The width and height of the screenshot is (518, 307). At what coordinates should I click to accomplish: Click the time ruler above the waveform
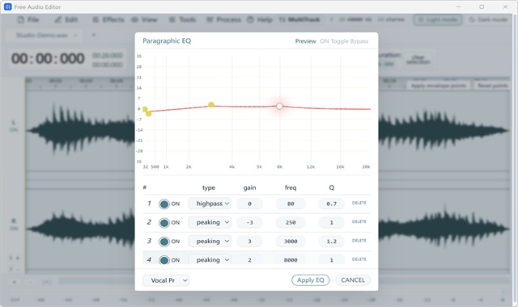(x=80, y=83)
